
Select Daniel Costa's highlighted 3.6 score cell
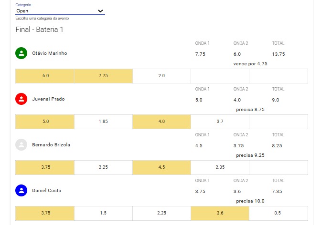(220, 213)
